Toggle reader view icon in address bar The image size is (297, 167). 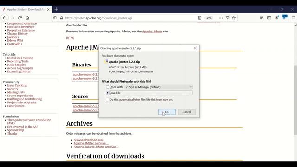(x=200, y=18)
